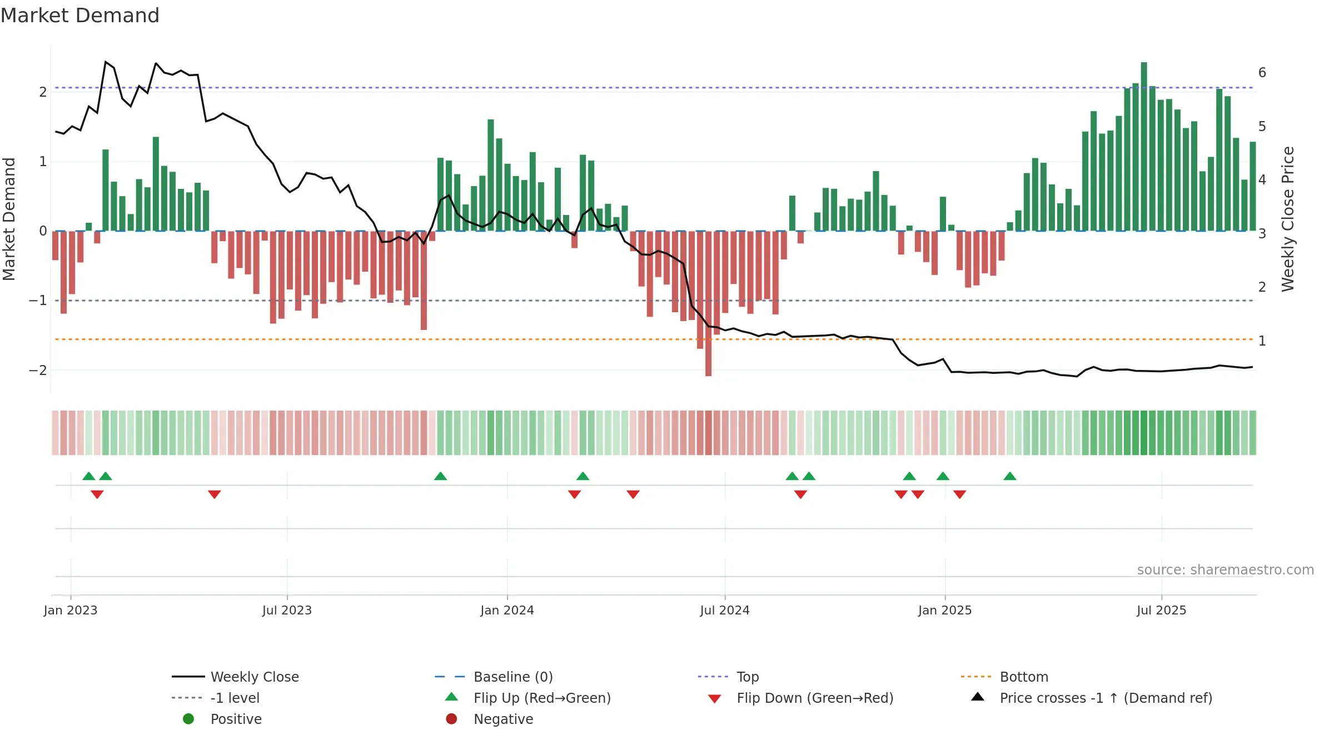Click Flip Up (Red→Green) legend label
This screenshot has height=750, width=1334.
[x=542, y=698]
